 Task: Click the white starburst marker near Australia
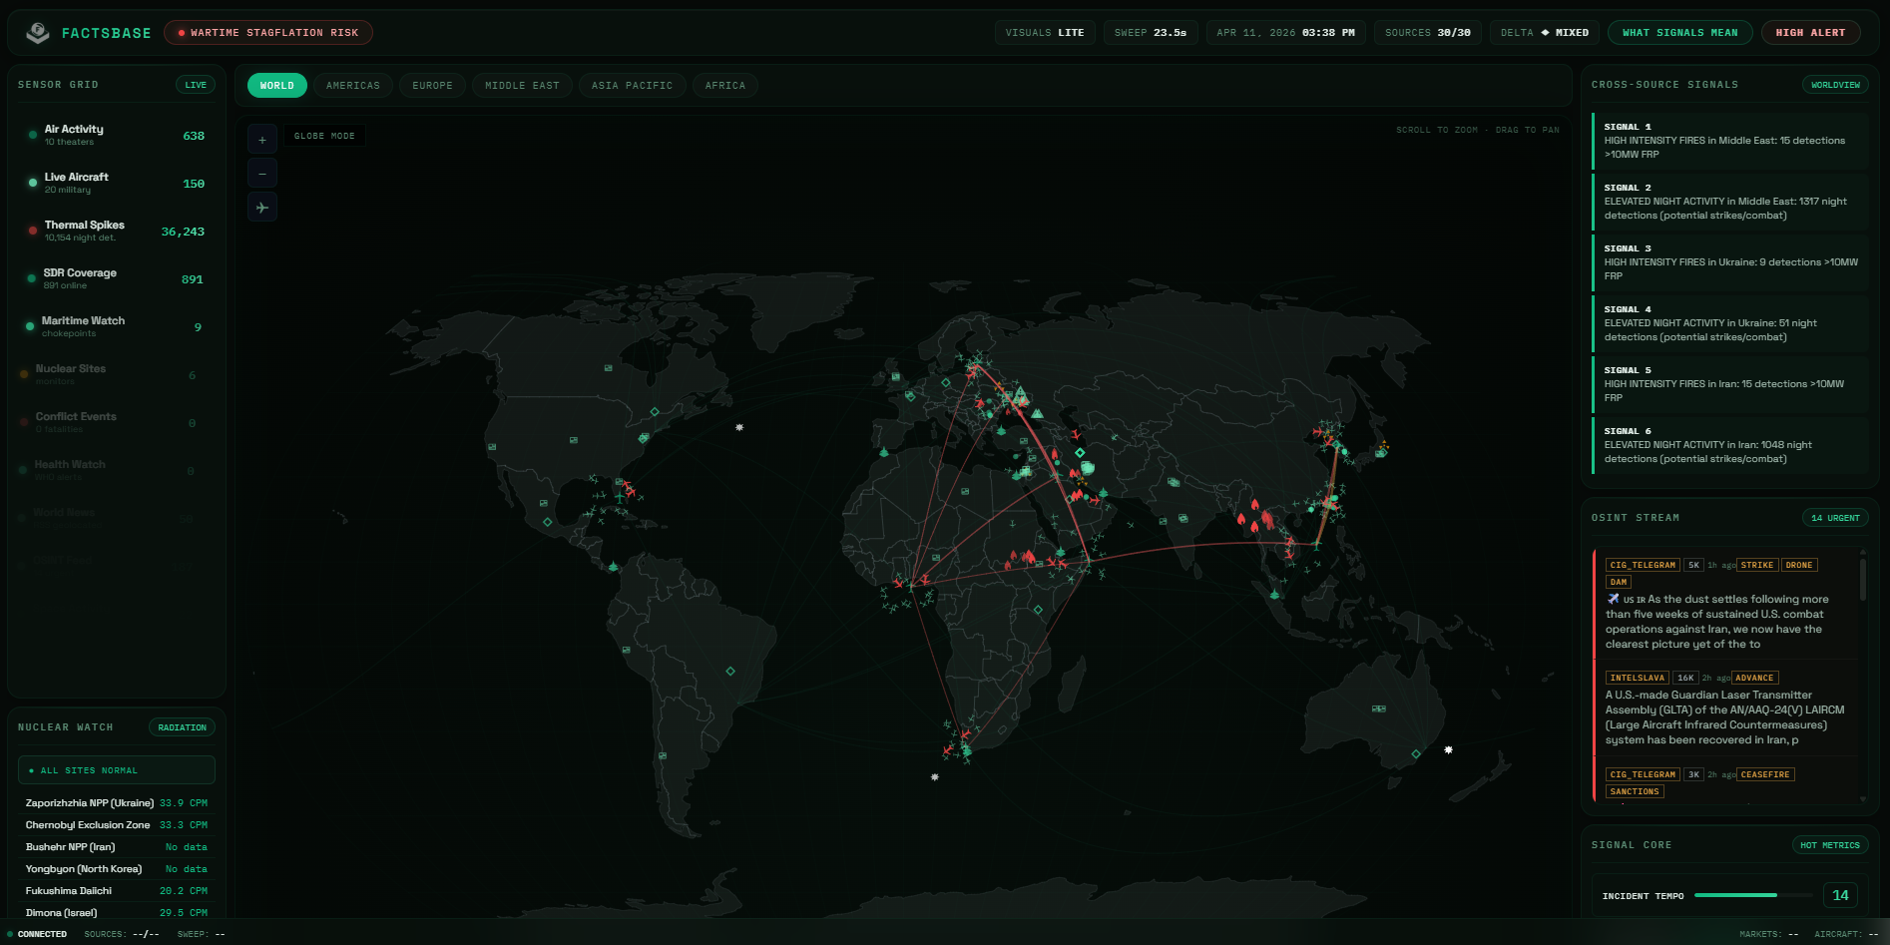tap(1448, 749)
